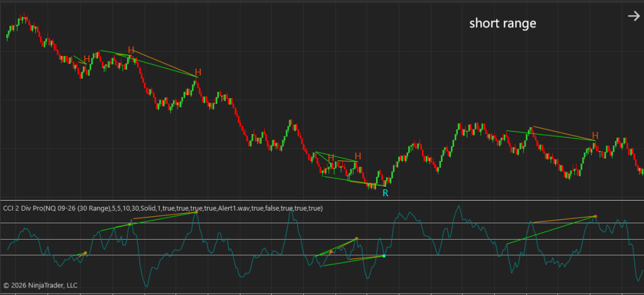Click the right arrow next to short range
Viewport: 644px width, 295px height.
[634, 16]
